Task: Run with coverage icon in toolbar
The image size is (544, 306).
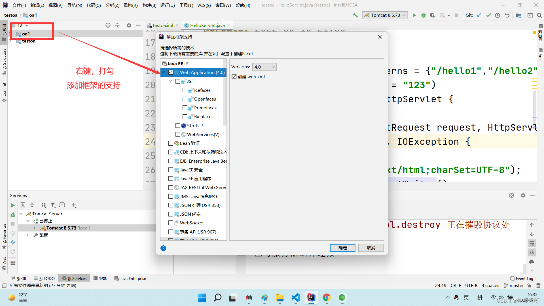Action: tap(433, 15)
